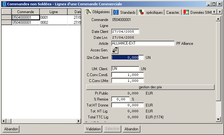The image size is (224, 135).
Task: Click the right-hand Abandon button
Action: pos(131,129)
